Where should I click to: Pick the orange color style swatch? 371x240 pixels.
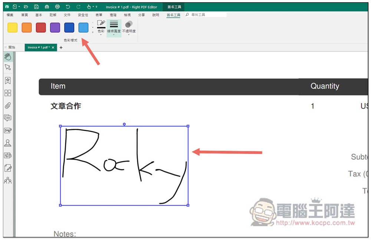[x=27, y=27]
